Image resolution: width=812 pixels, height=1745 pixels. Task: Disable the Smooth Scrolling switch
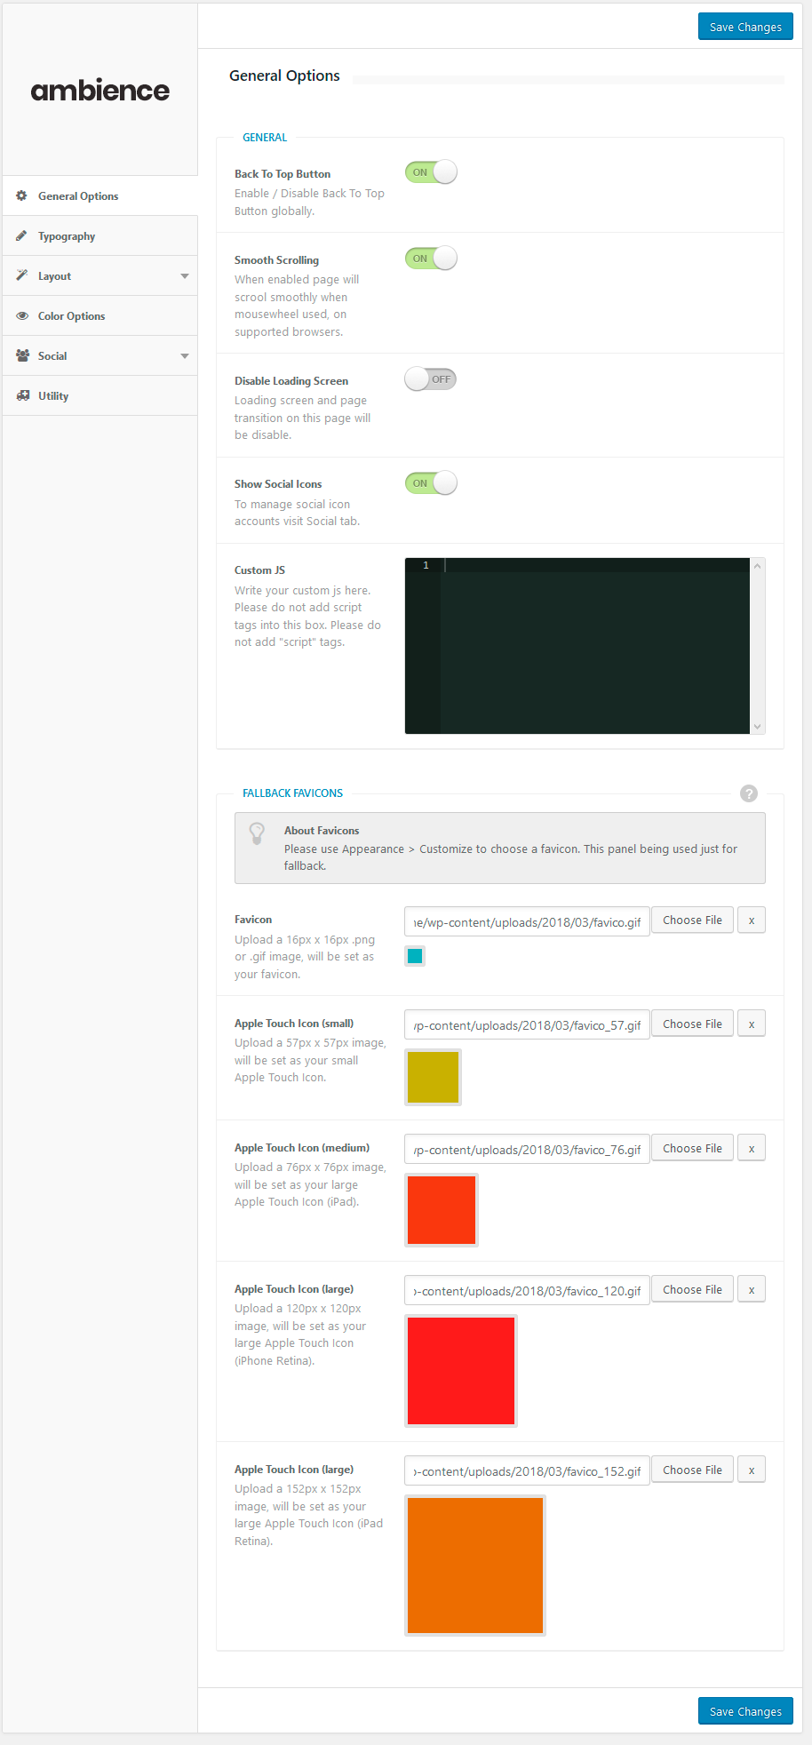coord(431,259)
